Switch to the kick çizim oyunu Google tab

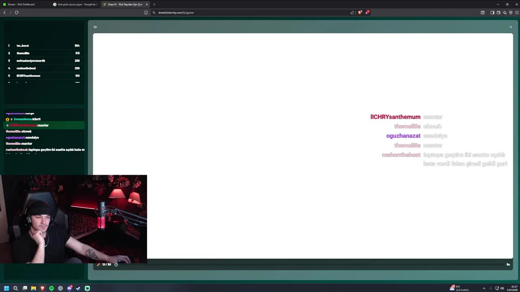(75, 4)
